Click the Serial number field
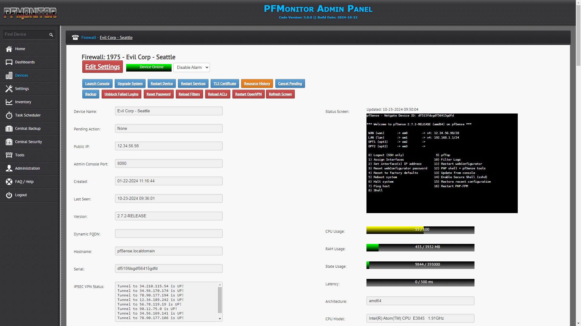Screen dimensions: 581x326 pyautogui.click(x=169, y=268)
